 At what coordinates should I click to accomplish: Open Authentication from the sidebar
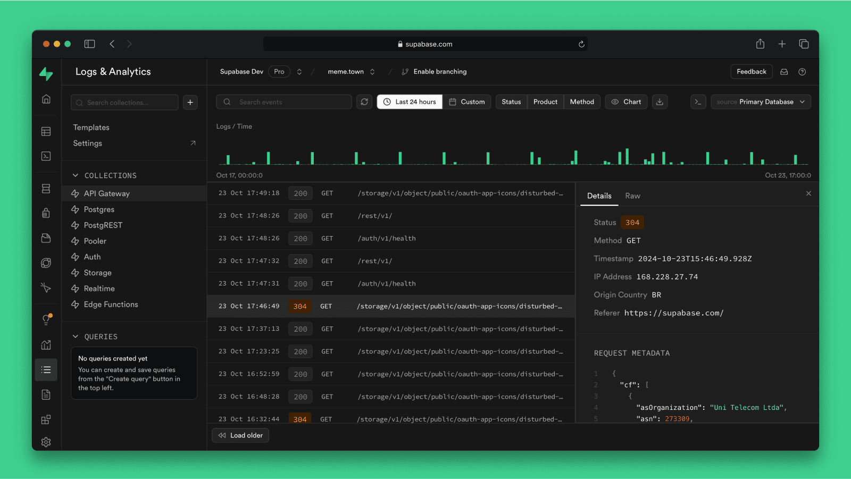tap(46, 212)
